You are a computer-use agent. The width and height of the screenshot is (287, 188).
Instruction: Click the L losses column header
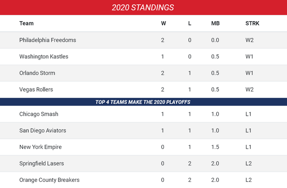click(x=190, y=23)
